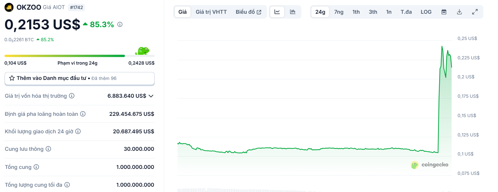Select the Giá tab

[182, 12]
